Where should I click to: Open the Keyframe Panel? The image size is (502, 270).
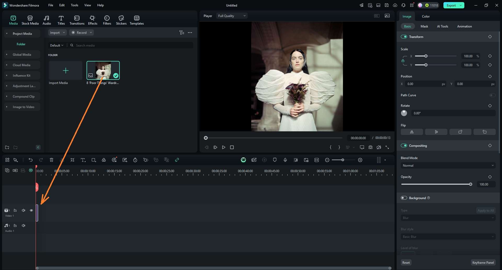tap(483, 263)
